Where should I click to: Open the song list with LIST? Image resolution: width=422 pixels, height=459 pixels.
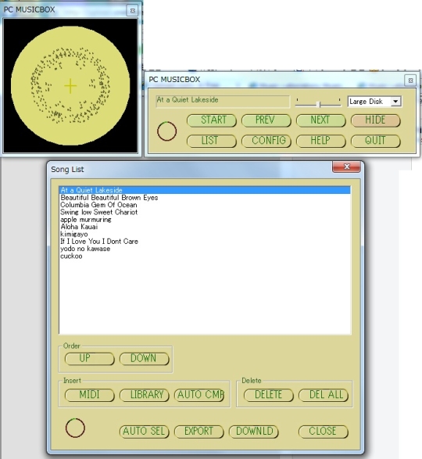pyautogui.click(x=211, y=141)
